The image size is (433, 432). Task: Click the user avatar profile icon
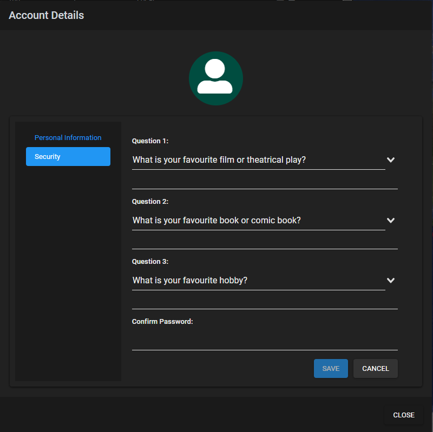point(215,78)
